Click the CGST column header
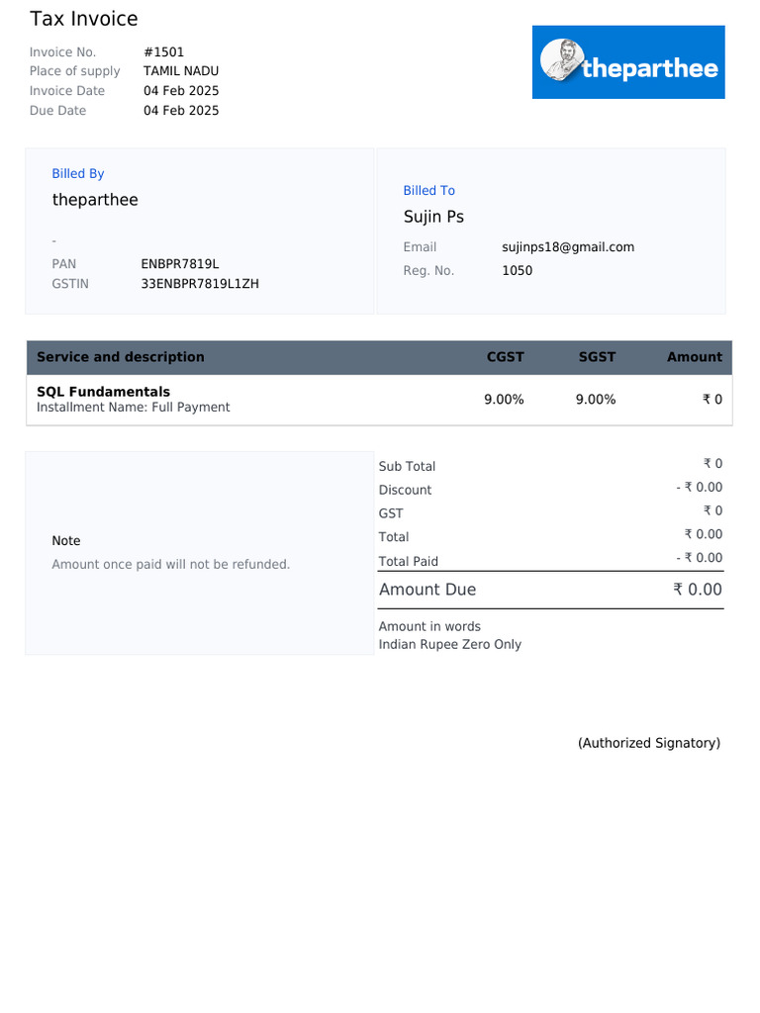Screen dimensions: 760x1013 [x=506, y=356]
